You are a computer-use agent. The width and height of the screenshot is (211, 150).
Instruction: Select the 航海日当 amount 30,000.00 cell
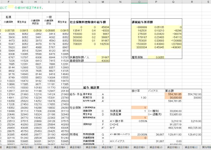pos(173,97)
